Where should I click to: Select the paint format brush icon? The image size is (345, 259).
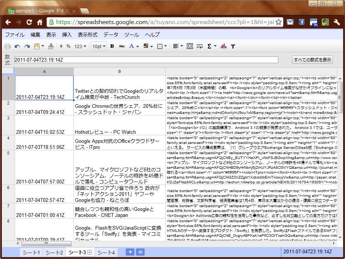(51, 46)
